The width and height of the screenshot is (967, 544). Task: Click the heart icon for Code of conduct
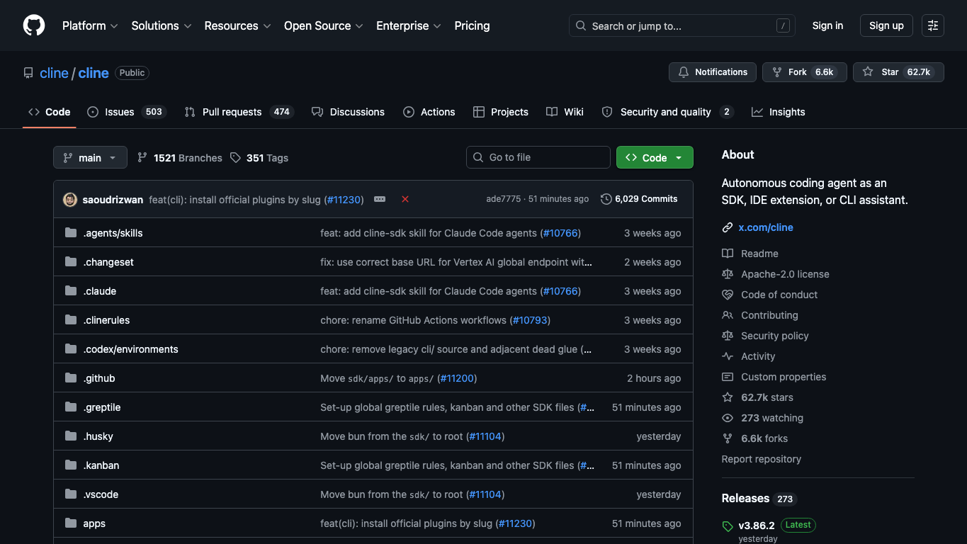728,295
